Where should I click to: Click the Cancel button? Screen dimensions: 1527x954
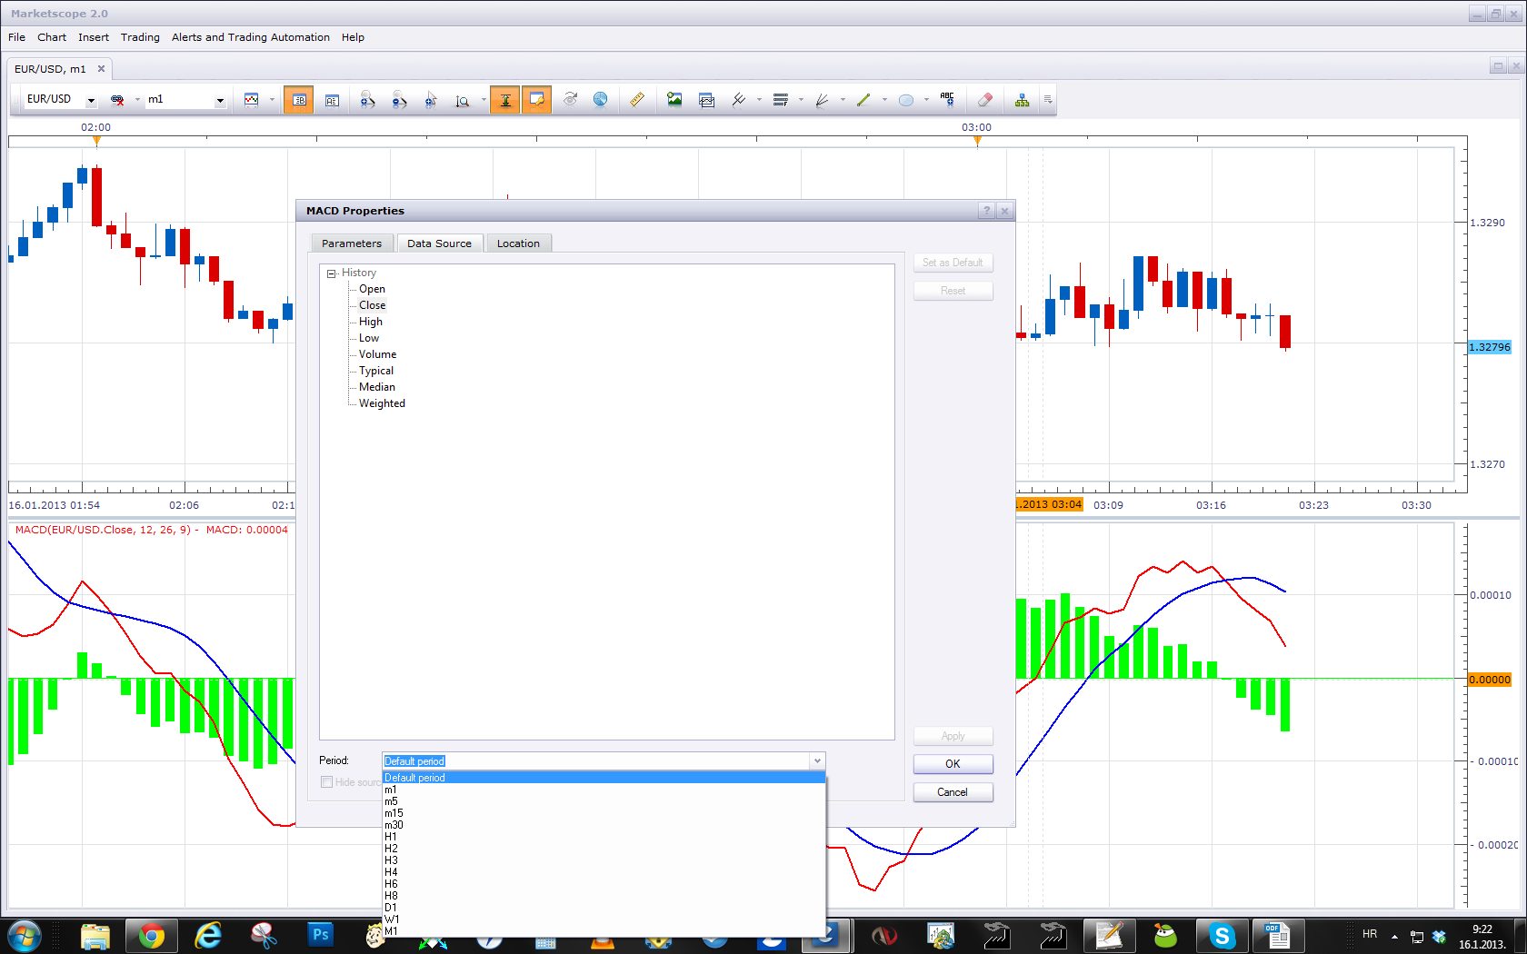point(953,792)
